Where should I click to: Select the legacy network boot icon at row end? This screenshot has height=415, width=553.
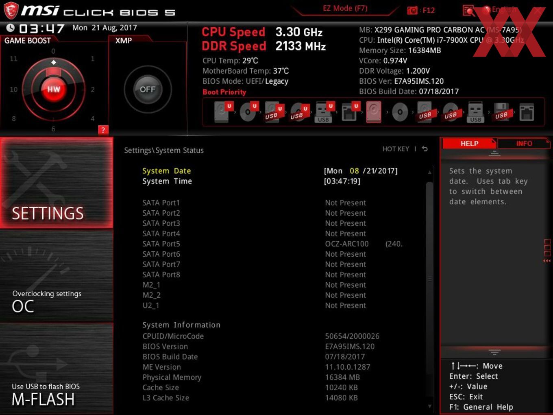pos(527,112)
